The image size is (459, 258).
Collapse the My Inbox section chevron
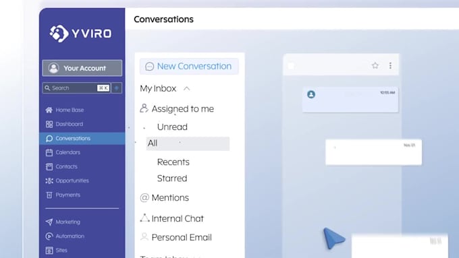[186, 88]
